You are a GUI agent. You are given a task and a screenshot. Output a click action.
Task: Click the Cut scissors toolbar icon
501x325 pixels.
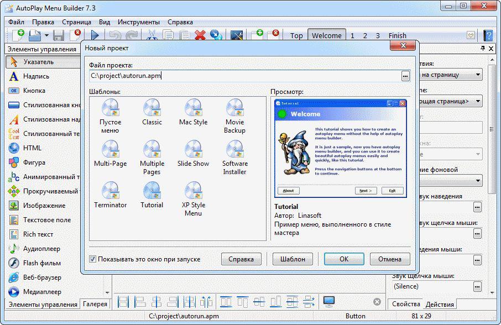152,35
